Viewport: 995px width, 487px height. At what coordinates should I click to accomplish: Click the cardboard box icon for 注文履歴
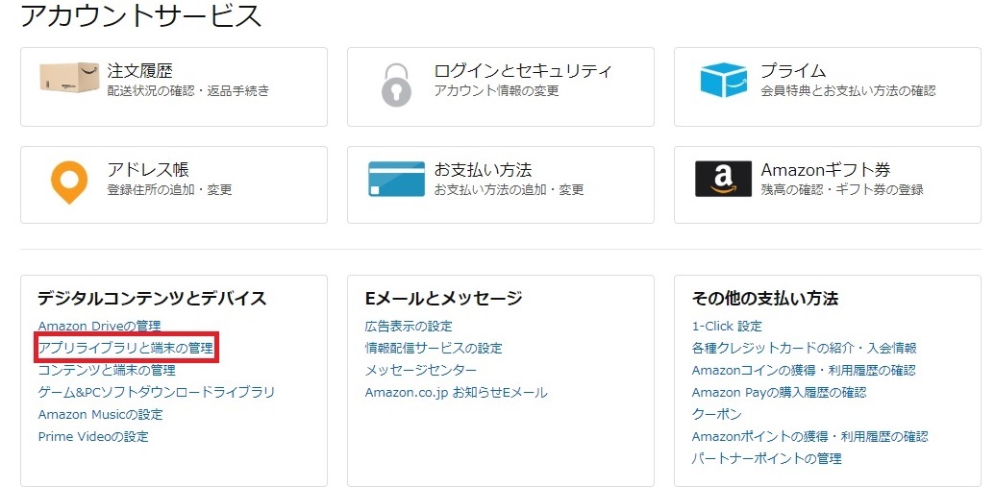(69, 78)
